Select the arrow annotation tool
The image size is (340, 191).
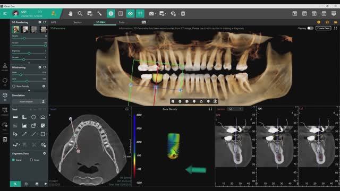pos(24,134)
